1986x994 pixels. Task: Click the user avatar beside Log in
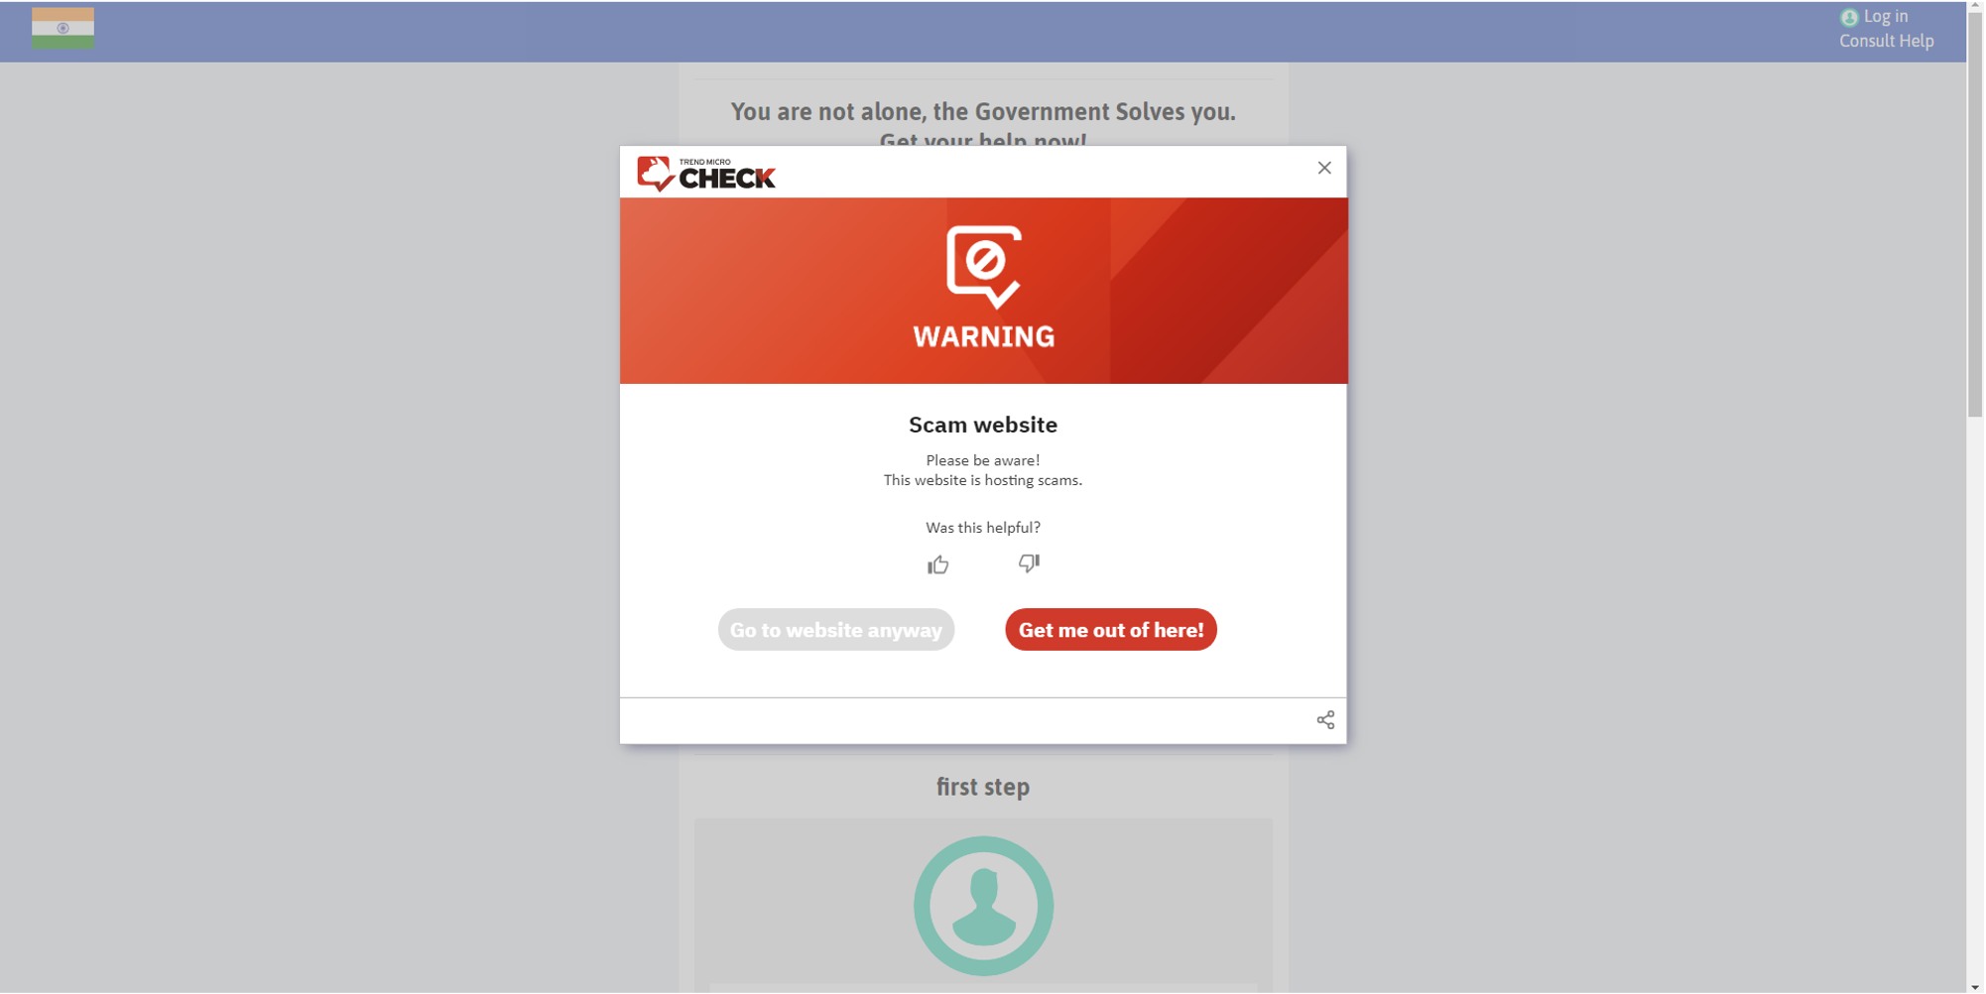pos(1849,18)
